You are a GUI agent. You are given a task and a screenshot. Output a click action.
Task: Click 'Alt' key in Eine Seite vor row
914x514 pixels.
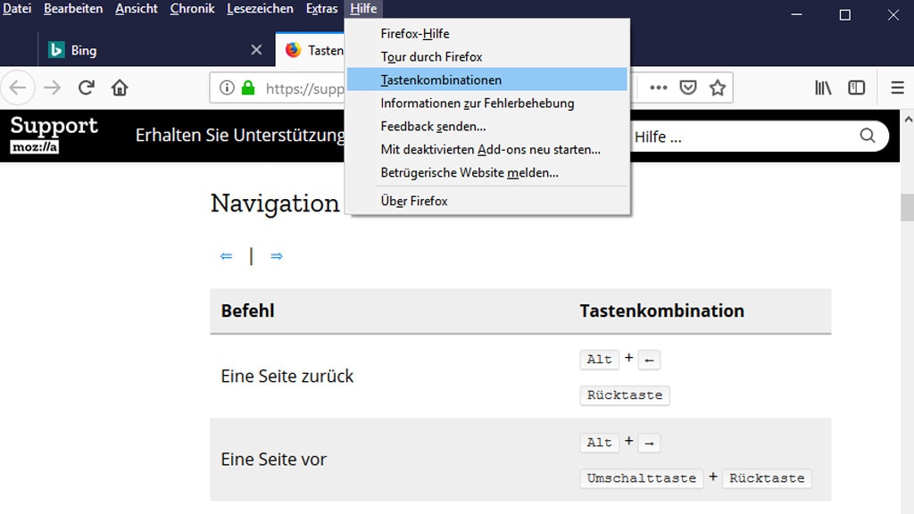click(599, 443)
